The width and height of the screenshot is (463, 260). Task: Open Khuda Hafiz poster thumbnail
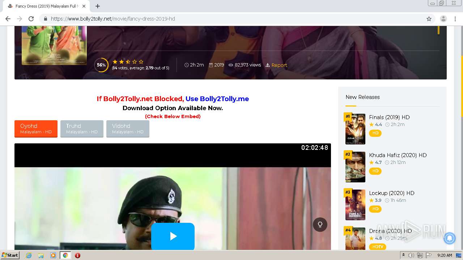click(x=355, y=167)
